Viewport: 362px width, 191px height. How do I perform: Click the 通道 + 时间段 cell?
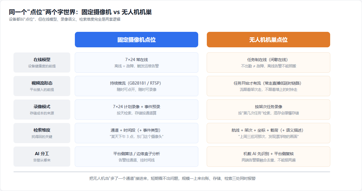[x=137, y=133]
